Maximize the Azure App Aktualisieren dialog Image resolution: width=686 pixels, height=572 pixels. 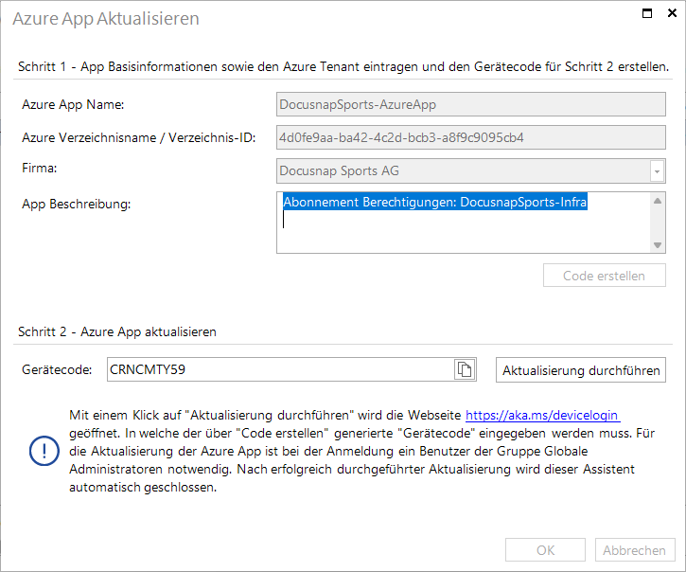pyautogui.click(x=647, y=13)
